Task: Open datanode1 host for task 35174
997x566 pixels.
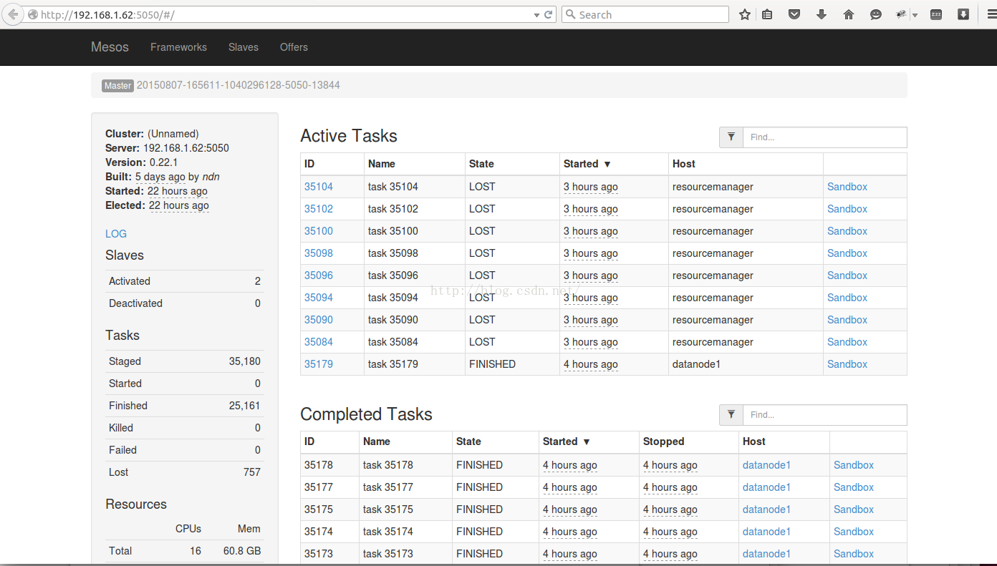Action: coord(766,532)
